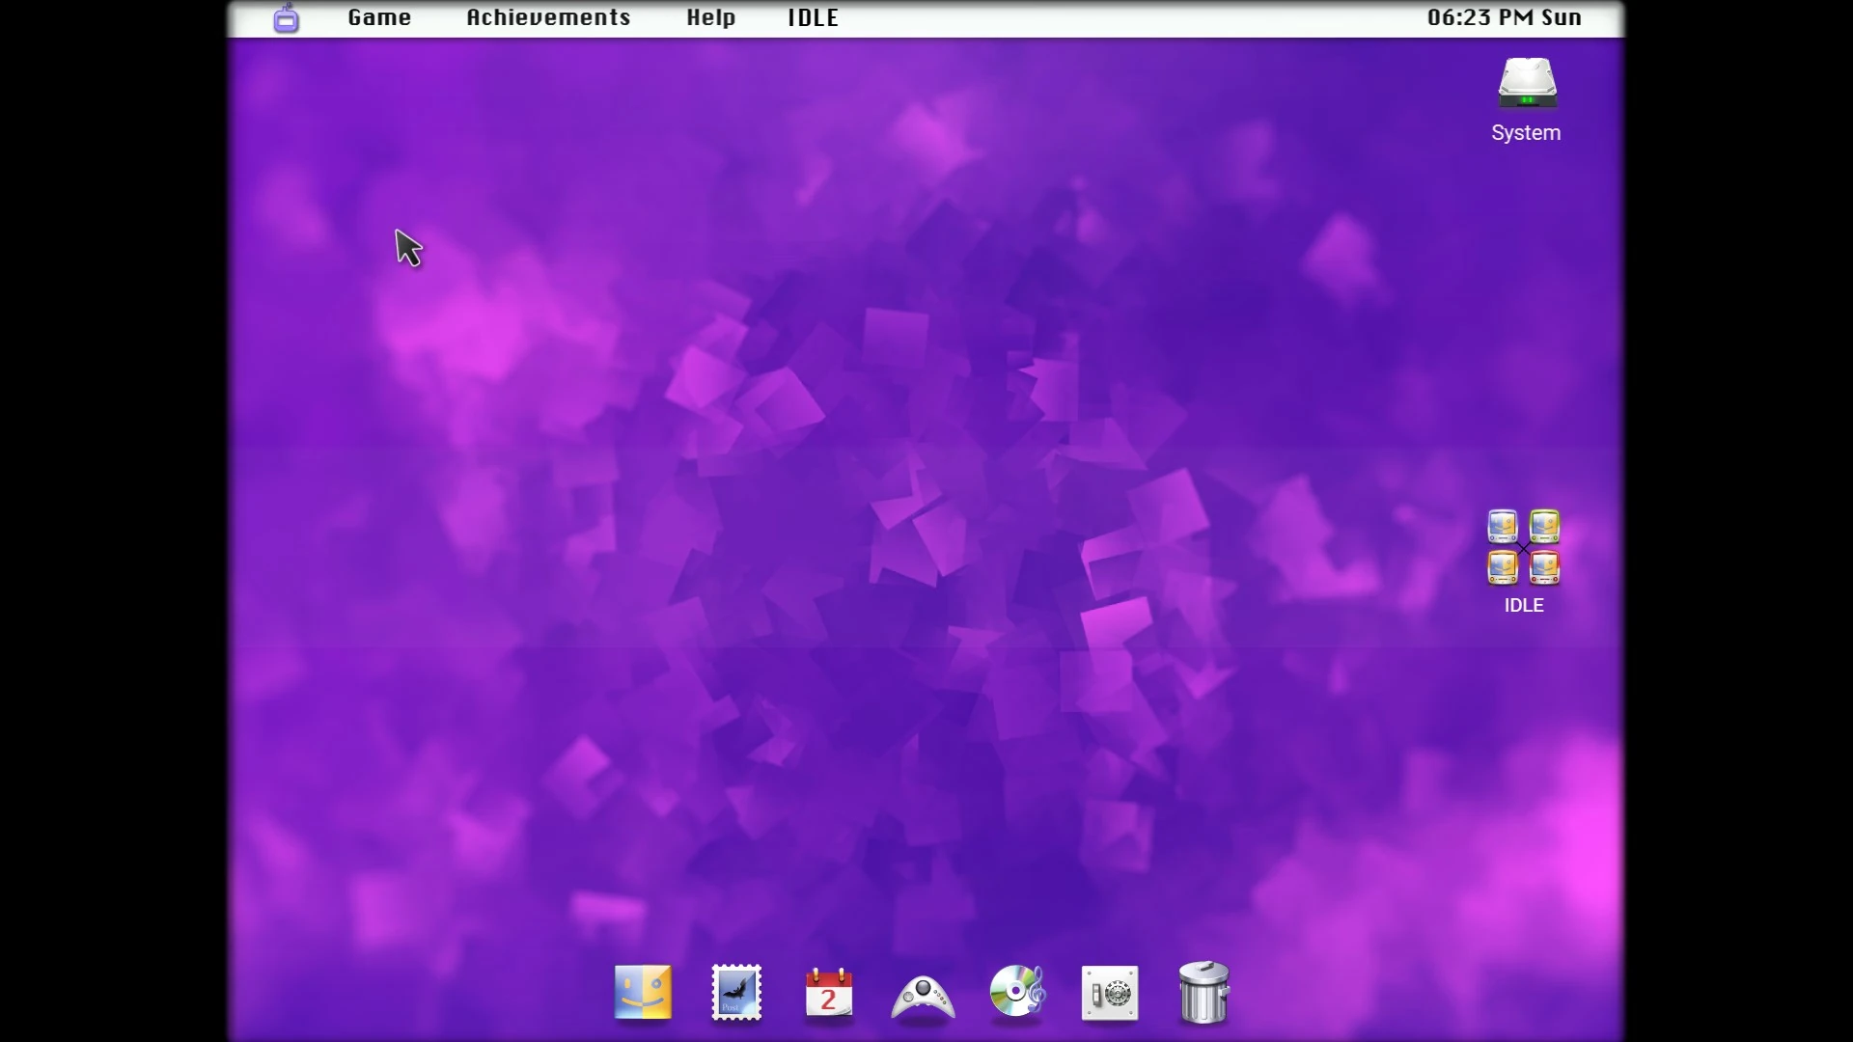
Task: Click the IDLE label under desktop icon
Action: point(1524,606)
